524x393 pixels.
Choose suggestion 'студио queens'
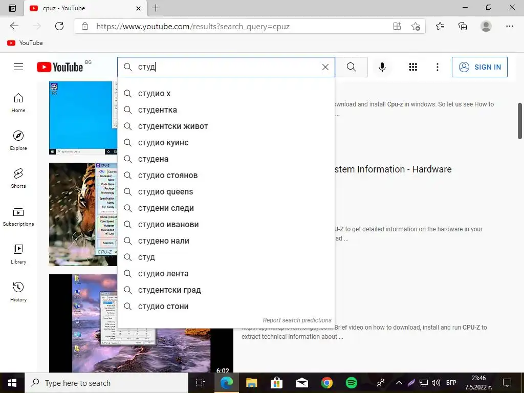[x=226, y=192]
